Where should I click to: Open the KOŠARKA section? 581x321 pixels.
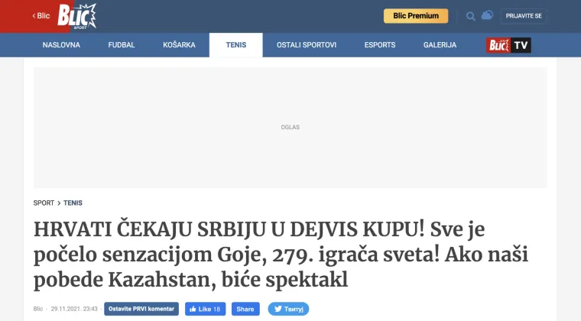(179, 45)
